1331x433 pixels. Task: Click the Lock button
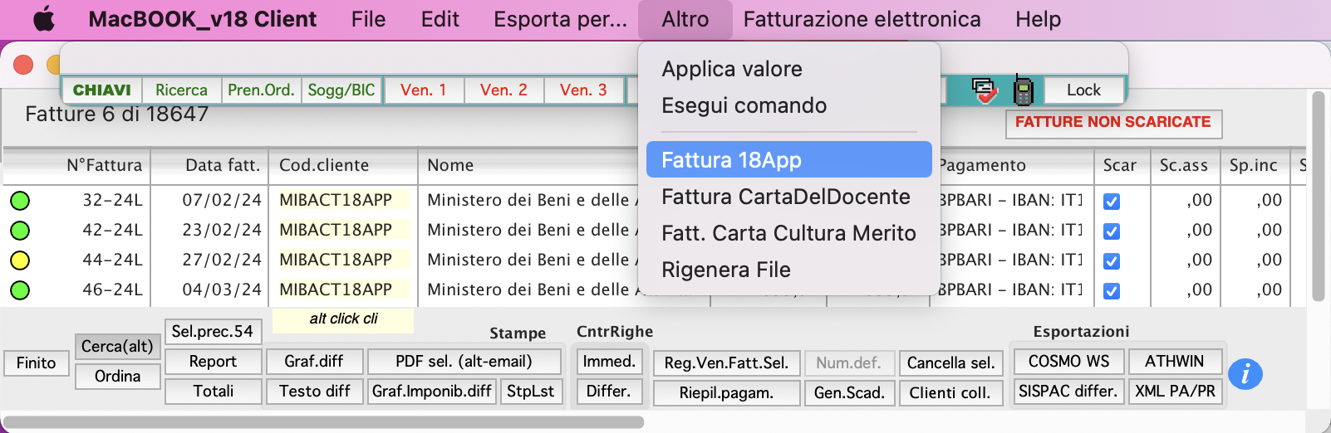tap(1083, 90)
